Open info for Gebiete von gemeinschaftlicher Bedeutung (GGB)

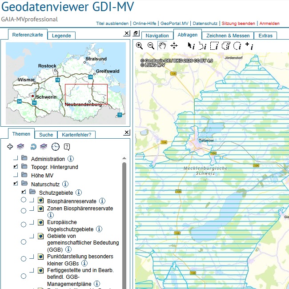68,249
